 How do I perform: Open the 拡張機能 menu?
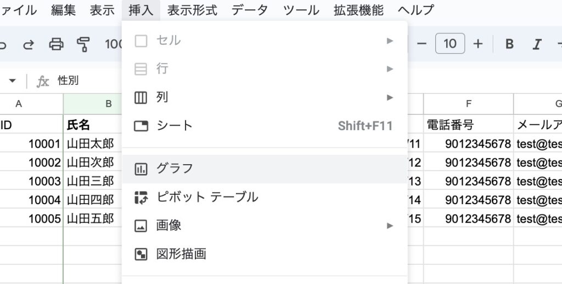(x=358, y=10)
